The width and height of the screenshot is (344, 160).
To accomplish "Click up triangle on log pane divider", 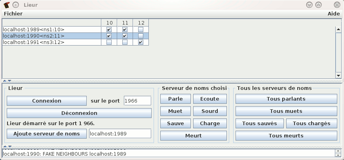I will (x=6, y=147).
